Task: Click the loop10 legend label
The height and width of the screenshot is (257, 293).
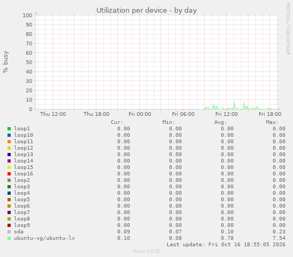Action: point(24,135)
